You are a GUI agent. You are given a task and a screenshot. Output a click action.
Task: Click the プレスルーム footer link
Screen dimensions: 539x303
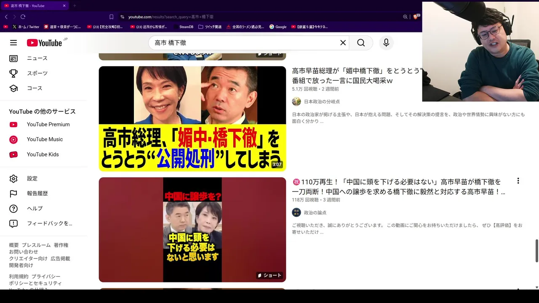coord(36,245)
